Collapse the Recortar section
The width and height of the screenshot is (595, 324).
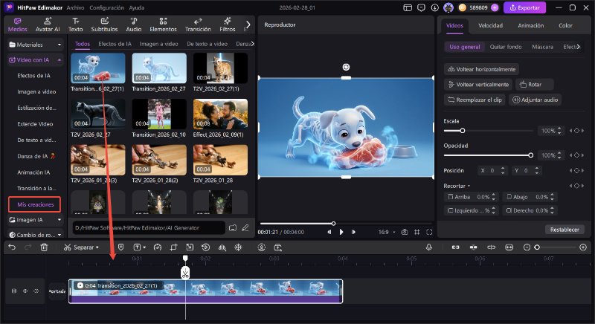469,185
